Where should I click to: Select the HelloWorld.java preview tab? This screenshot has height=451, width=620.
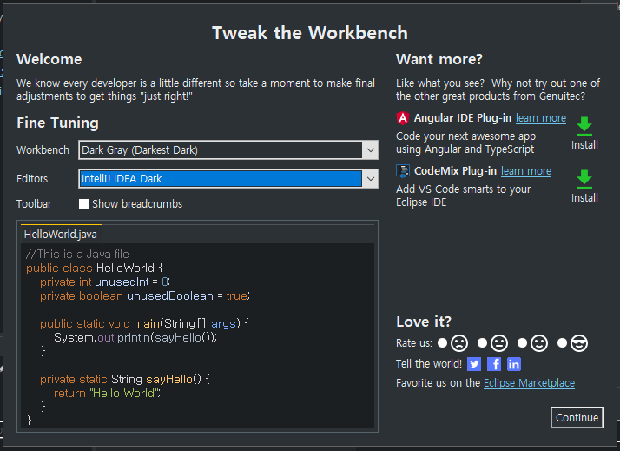pos(61,235)
